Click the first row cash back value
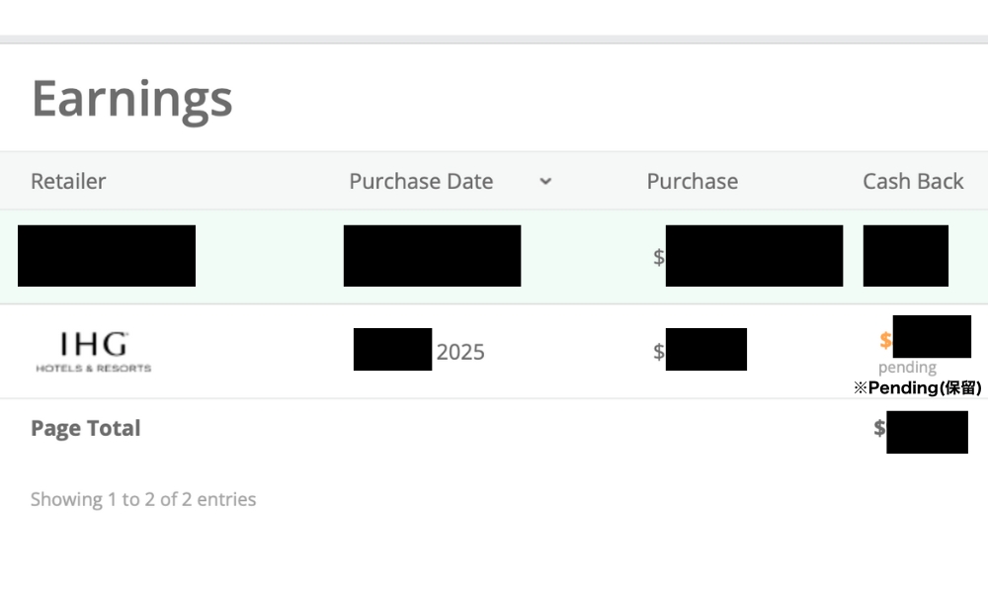Screen dimensions: 988x593 (905, 256)
